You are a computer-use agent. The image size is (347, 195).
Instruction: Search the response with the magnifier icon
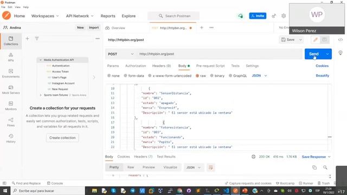point(325,167)
